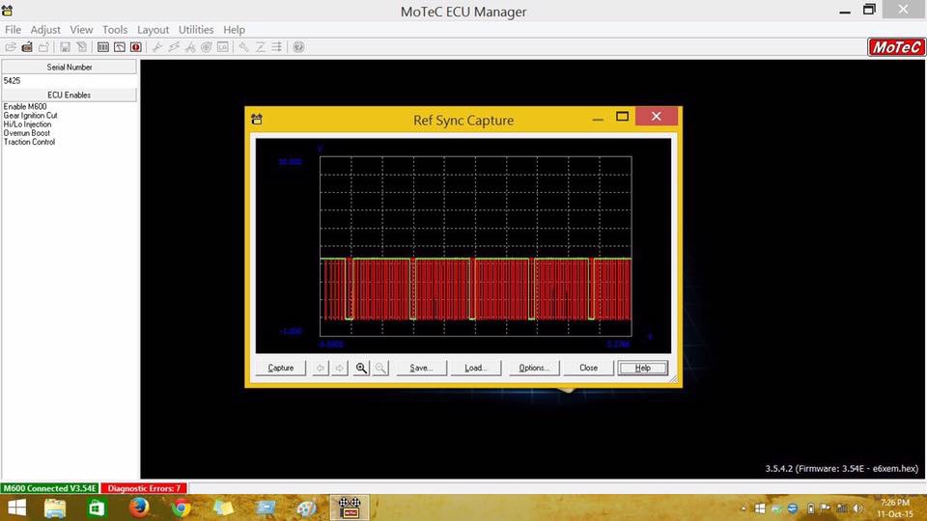The width and height of the screenshot is (927, 521).
Task: Select Overrun Boost entry
Action: 27,133
